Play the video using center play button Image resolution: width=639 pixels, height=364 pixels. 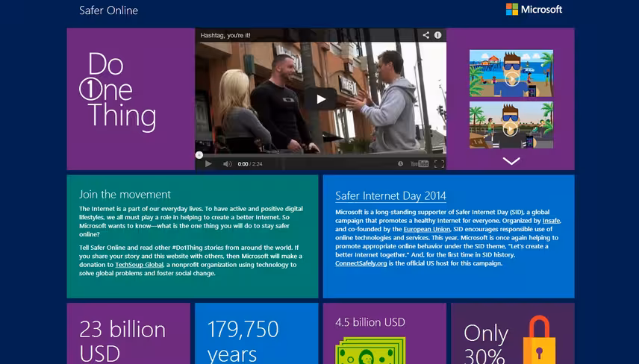tap(321, 99)
